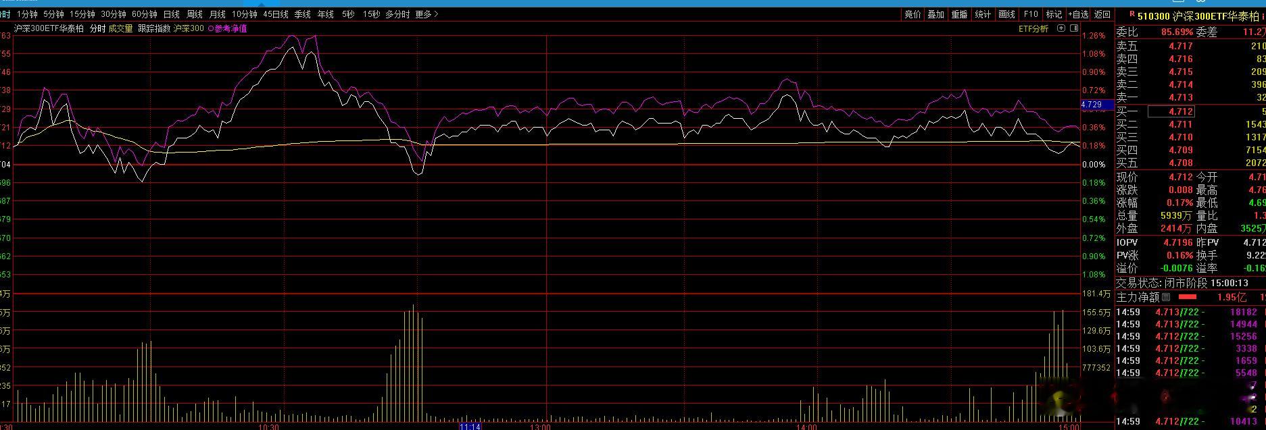Click the 买三 price 4.710
This screenshot has height=430, width=1266.
(x=1181, y=137)
